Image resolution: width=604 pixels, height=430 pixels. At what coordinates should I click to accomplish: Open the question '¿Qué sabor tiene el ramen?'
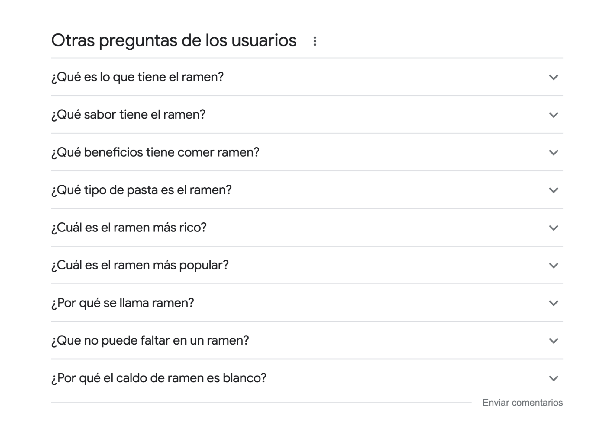[128, 115]
